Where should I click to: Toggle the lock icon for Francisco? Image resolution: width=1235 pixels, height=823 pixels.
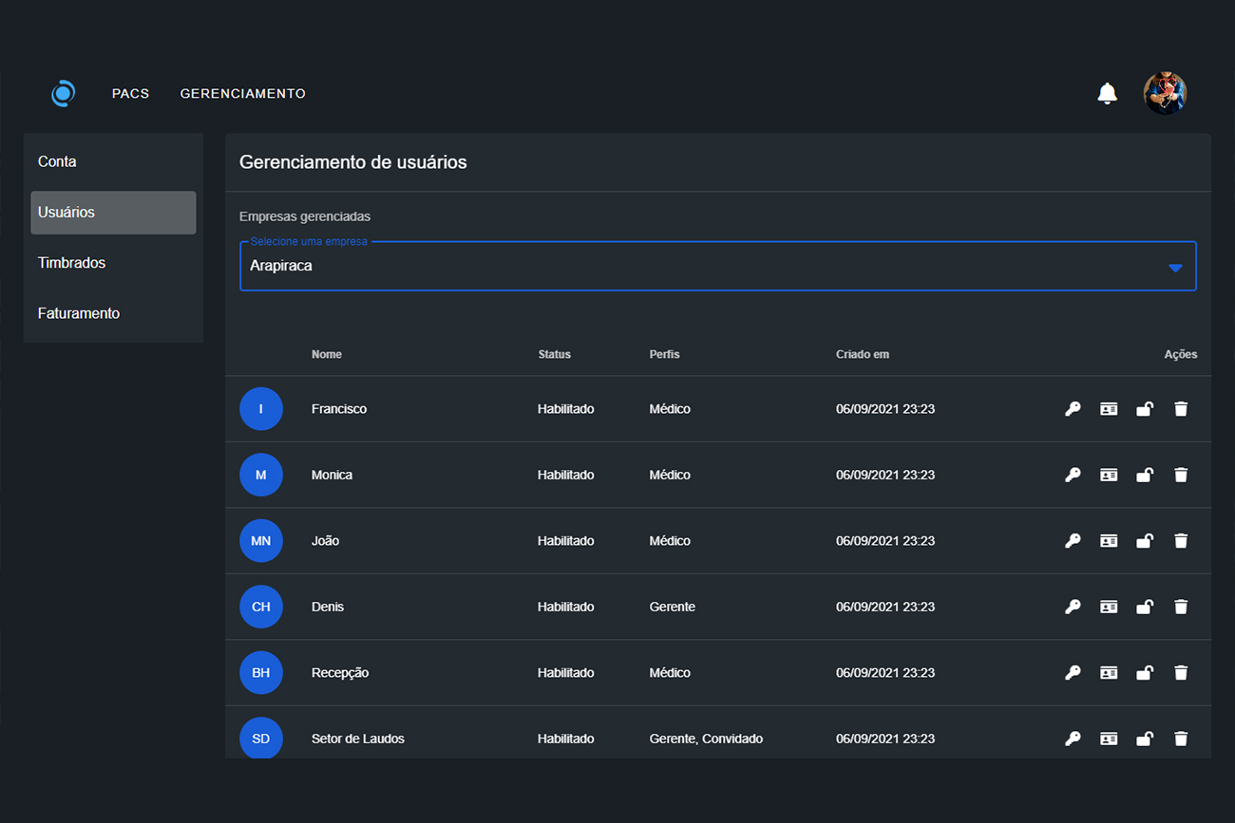[1145, 409]
